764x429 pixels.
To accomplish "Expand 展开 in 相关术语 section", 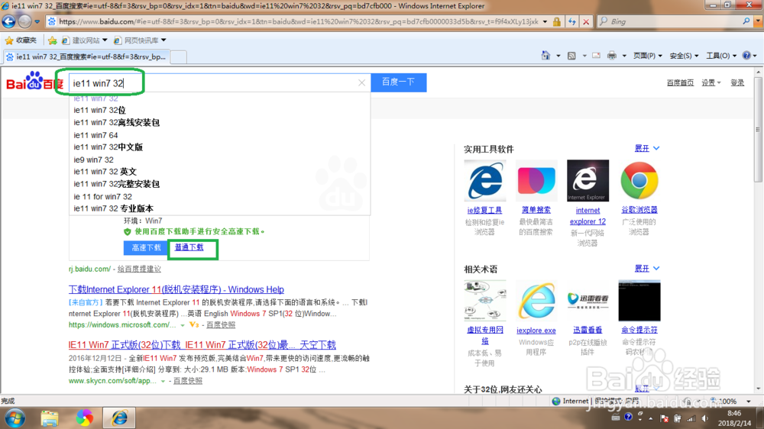I will click(646, 268).
